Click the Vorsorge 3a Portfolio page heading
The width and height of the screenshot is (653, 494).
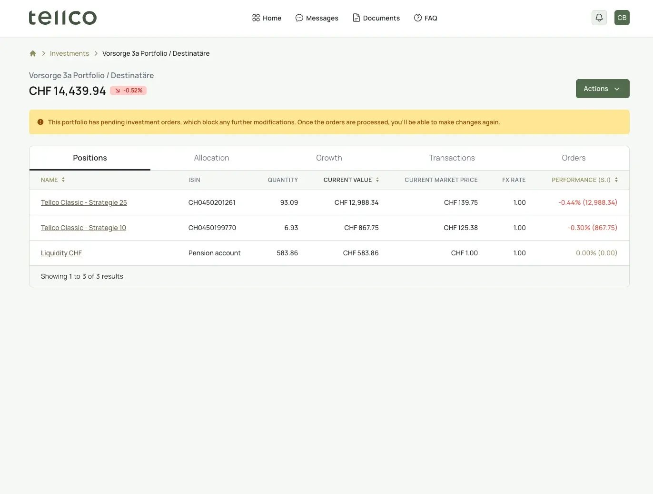[x=91, y=75]
